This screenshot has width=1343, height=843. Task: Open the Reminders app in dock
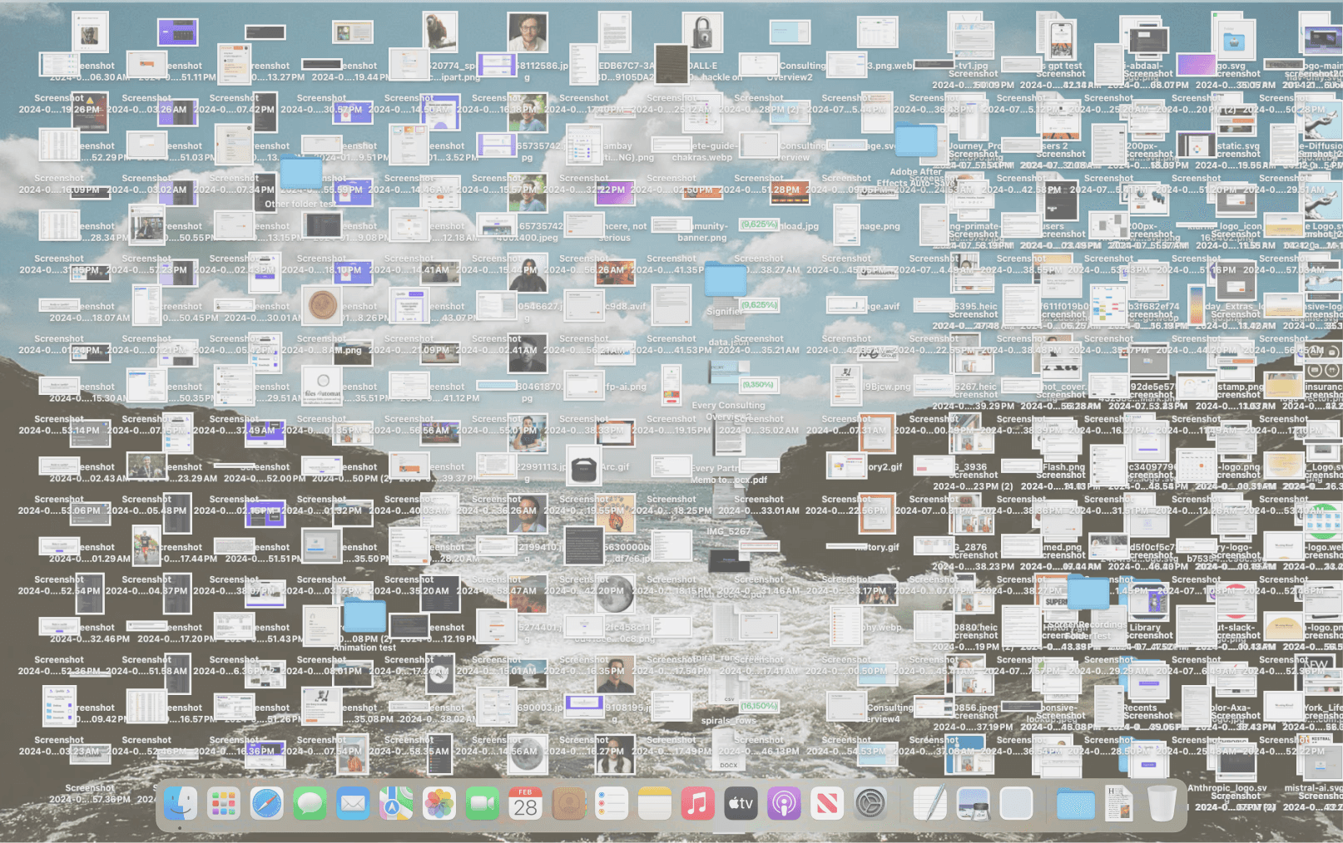(612, 803)
